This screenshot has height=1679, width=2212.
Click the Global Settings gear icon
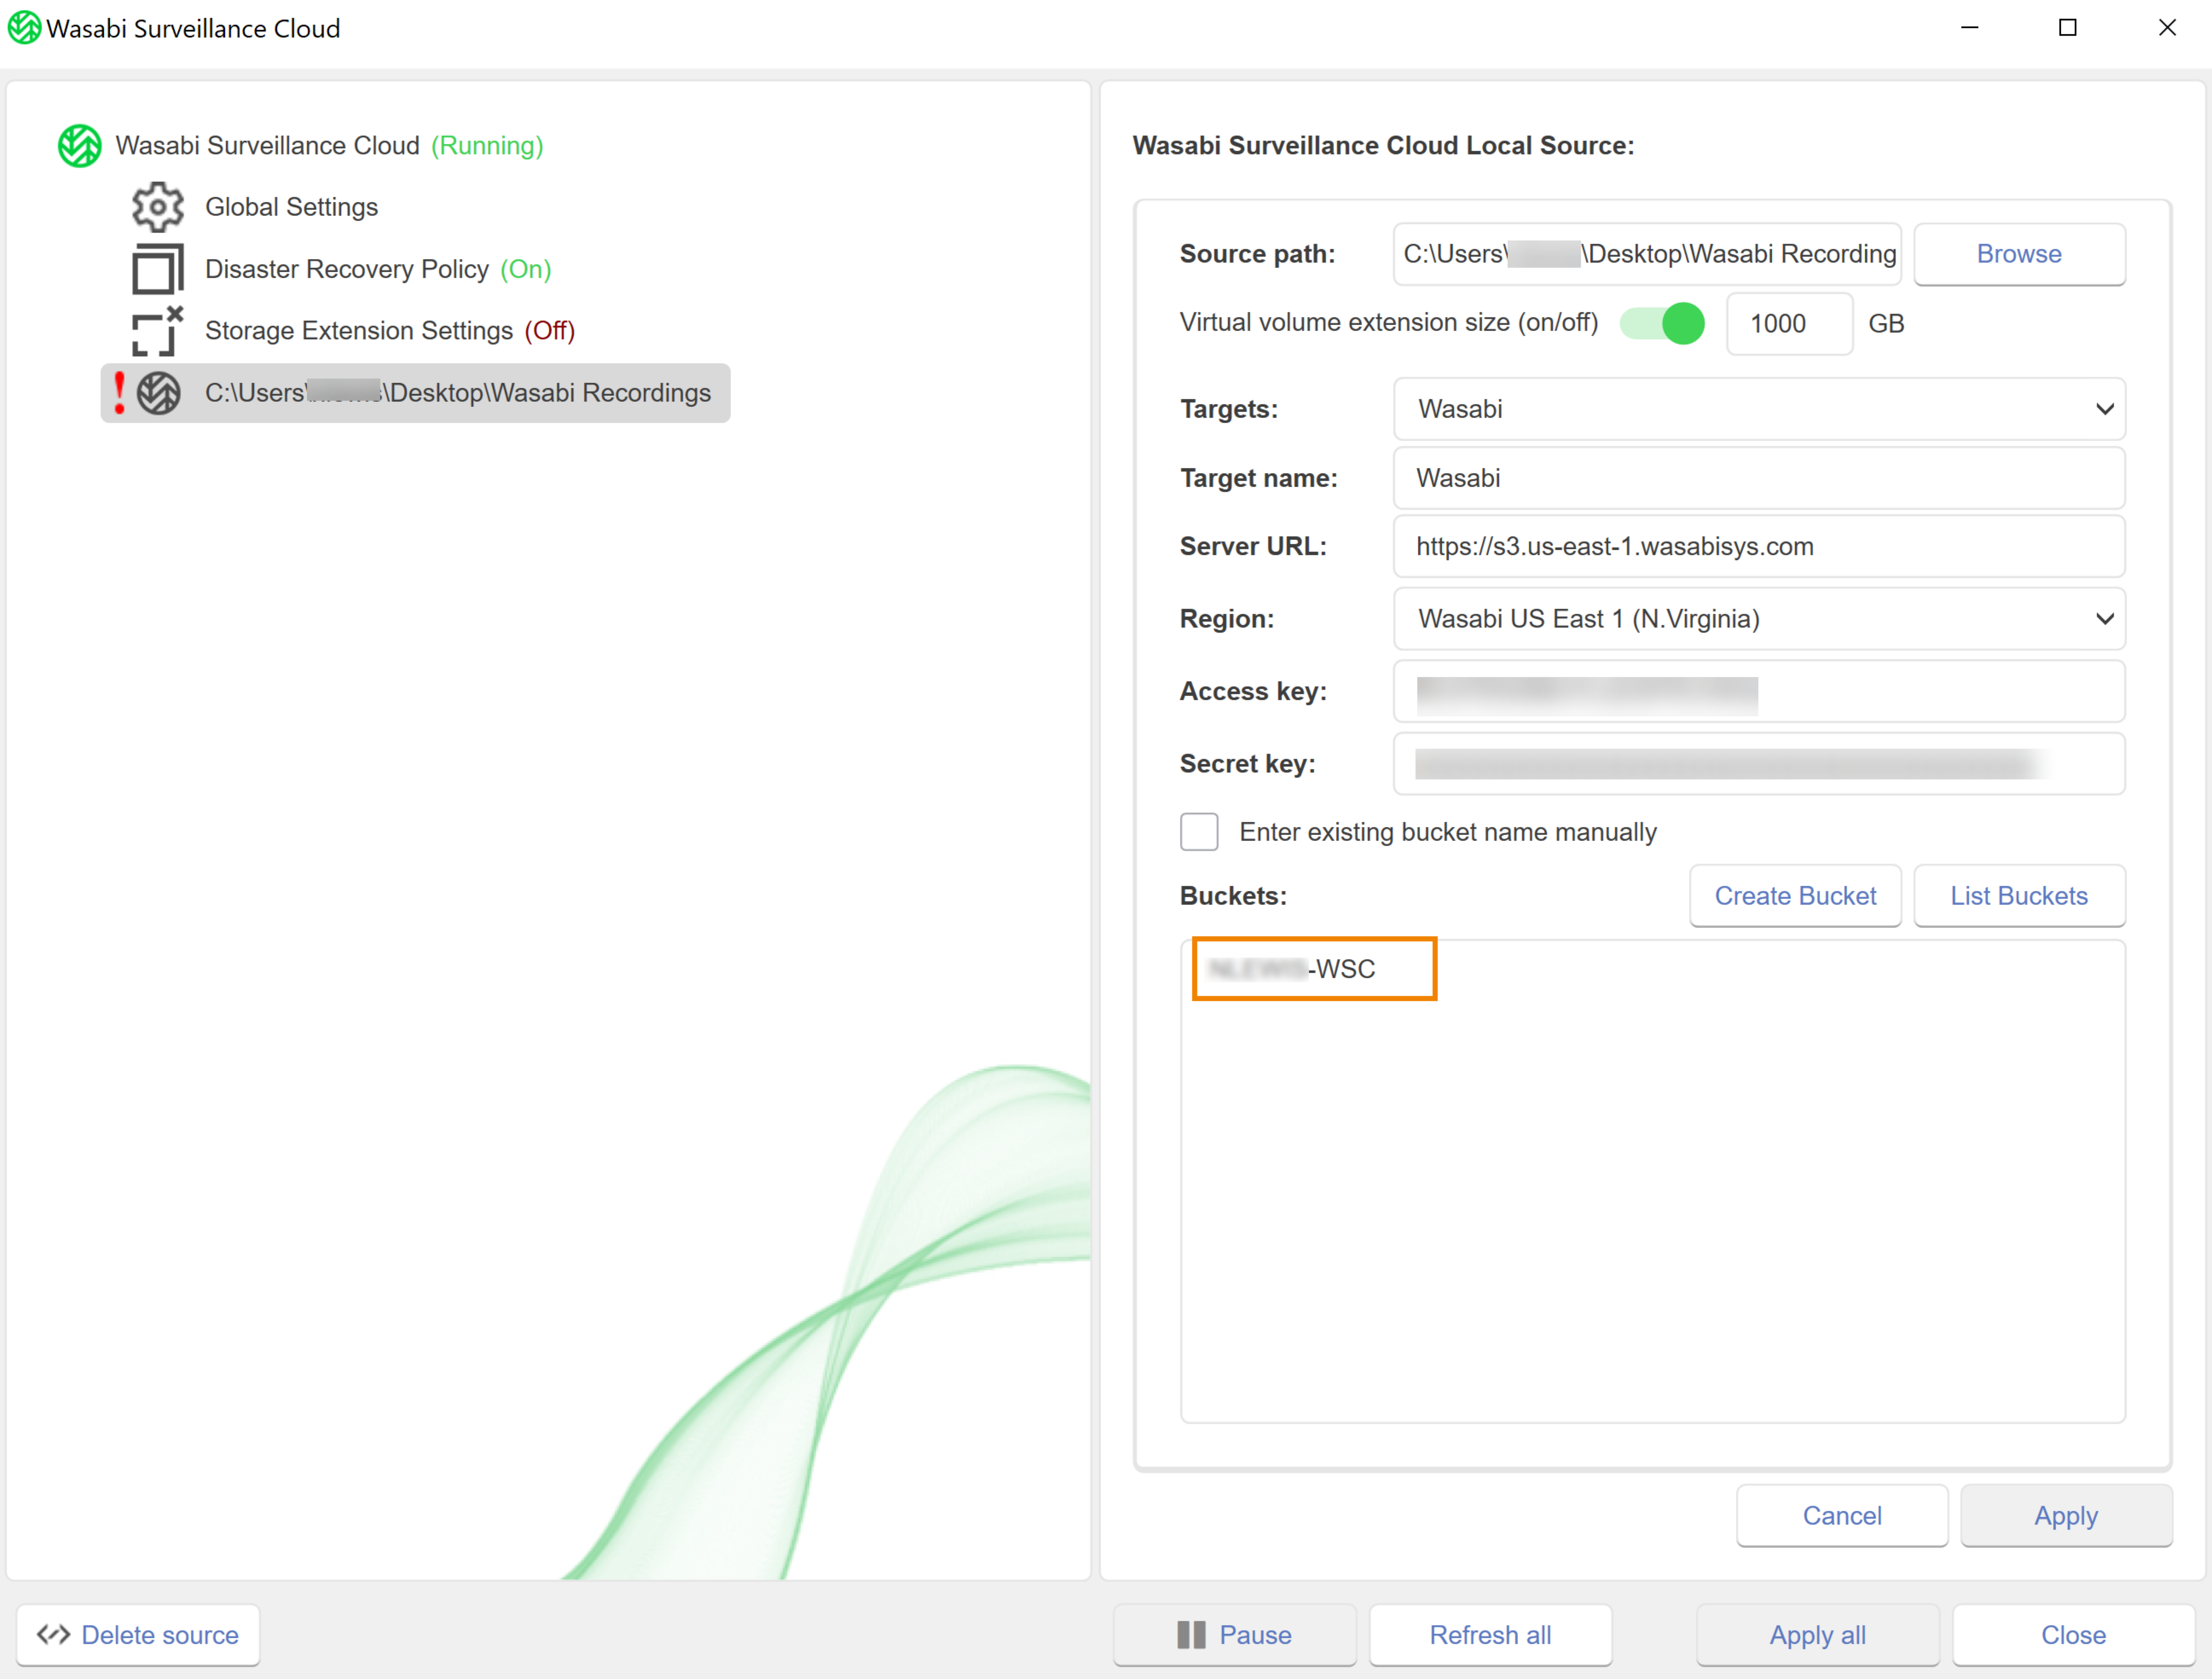(158, 207)
